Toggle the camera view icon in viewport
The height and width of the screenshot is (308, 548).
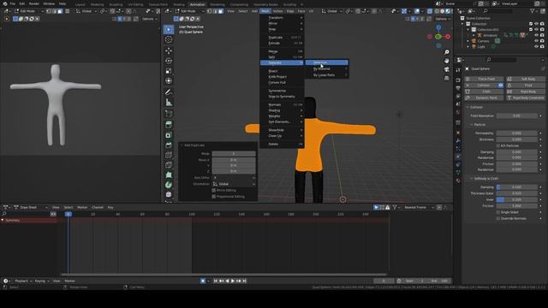coord(447,69)
